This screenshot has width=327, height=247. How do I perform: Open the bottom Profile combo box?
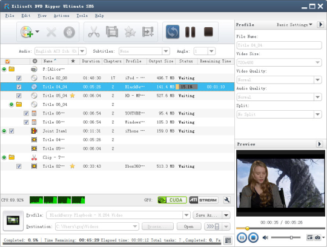pyautogui.click(x=118, y=215)
